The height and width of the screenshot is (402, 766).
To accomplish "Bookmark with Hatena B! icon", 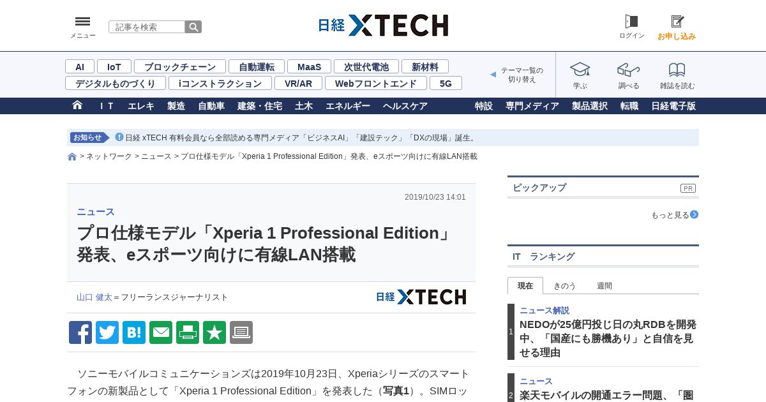I will point(134,332).
